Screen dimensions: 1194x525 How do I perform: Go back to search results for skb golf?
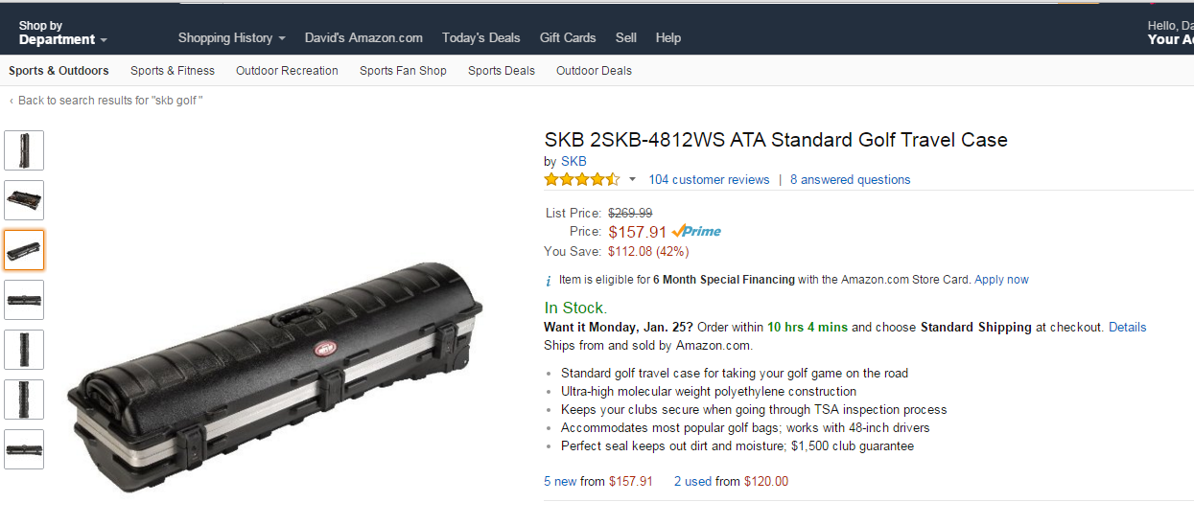[x=109, y=101]
